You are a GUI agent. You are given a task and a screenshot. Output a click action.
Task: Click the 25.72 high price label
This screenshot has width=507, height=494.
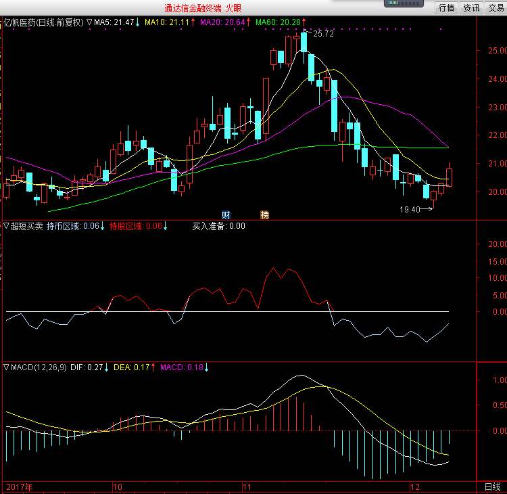point(323,34)
